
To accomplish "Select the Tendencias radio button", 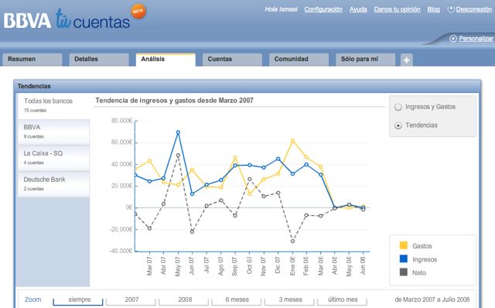I will (x=398, y=125).
